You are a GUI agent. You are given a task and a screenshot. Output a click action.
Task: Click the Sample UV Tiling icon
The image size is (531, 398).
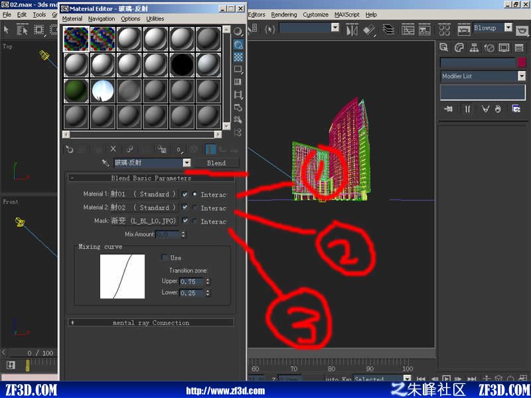[238, 69]
